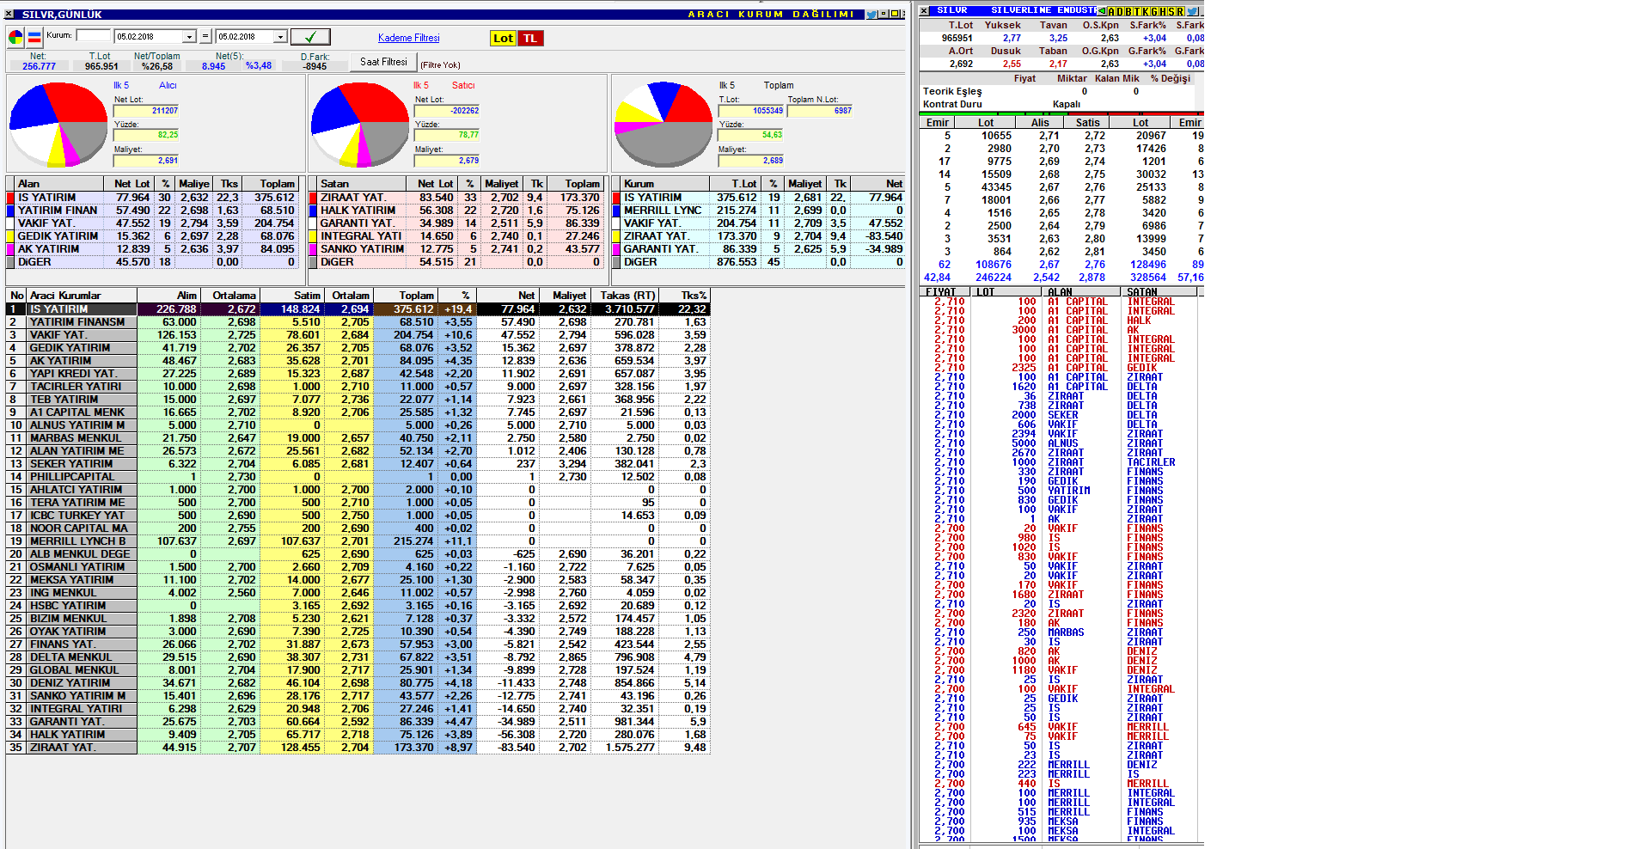Screen dimensions: 1645x849
Task: Click the Toplam total pie chart
Action: tap(664, 125)
